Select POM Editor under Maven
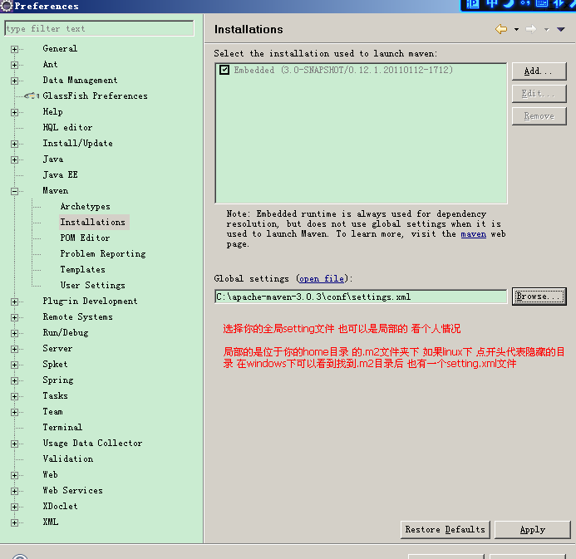This screenshot has height=559, width=576. point(85,238)
